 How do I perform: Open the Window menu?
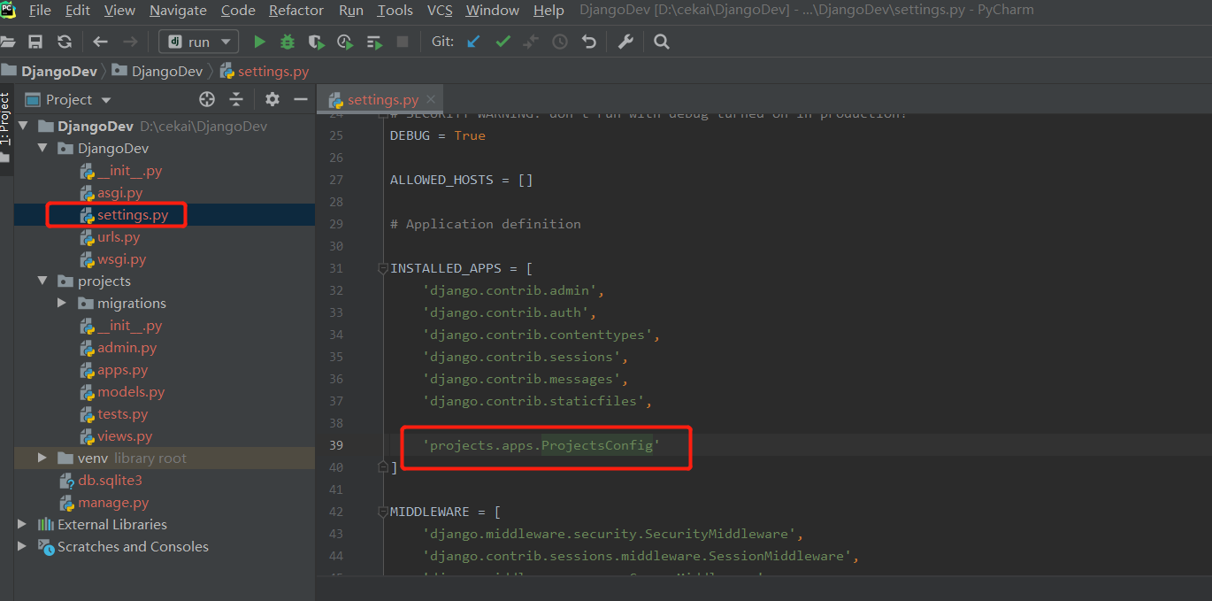493,11
